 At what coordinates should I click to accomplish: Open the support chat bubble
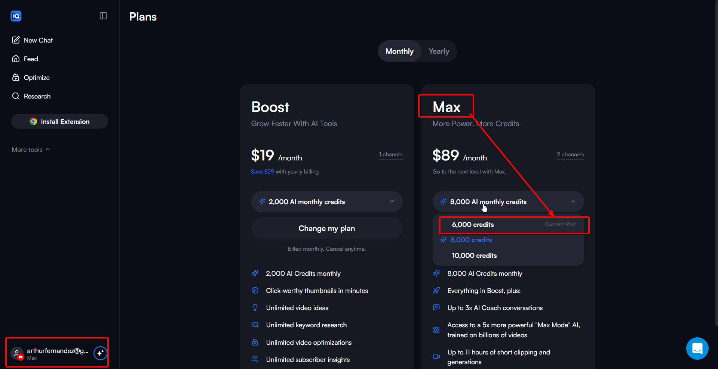(x=697, y=348)
